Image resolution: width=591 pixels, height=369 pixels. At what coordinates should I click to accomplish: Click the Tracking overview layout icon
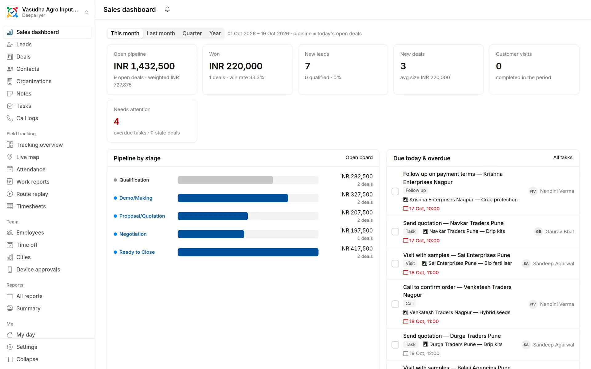pyautogui.click(x=10, y=145)
